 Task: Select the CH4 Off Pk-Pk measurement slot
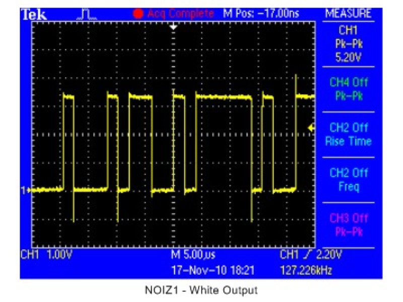(349, 89)
